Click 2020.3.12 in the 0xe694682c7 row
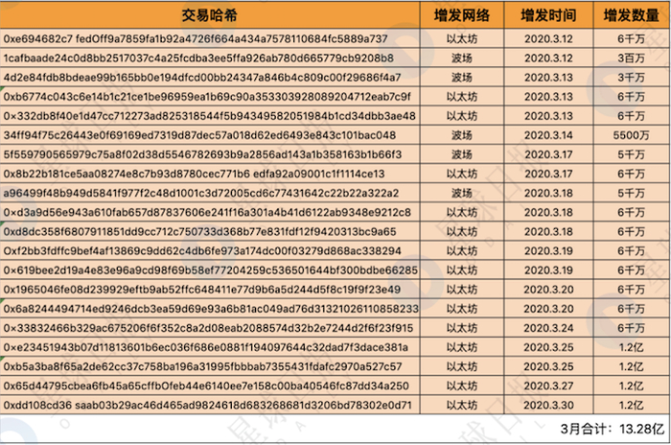This screenshot has height=445, width=671. (x=548, y=39)
